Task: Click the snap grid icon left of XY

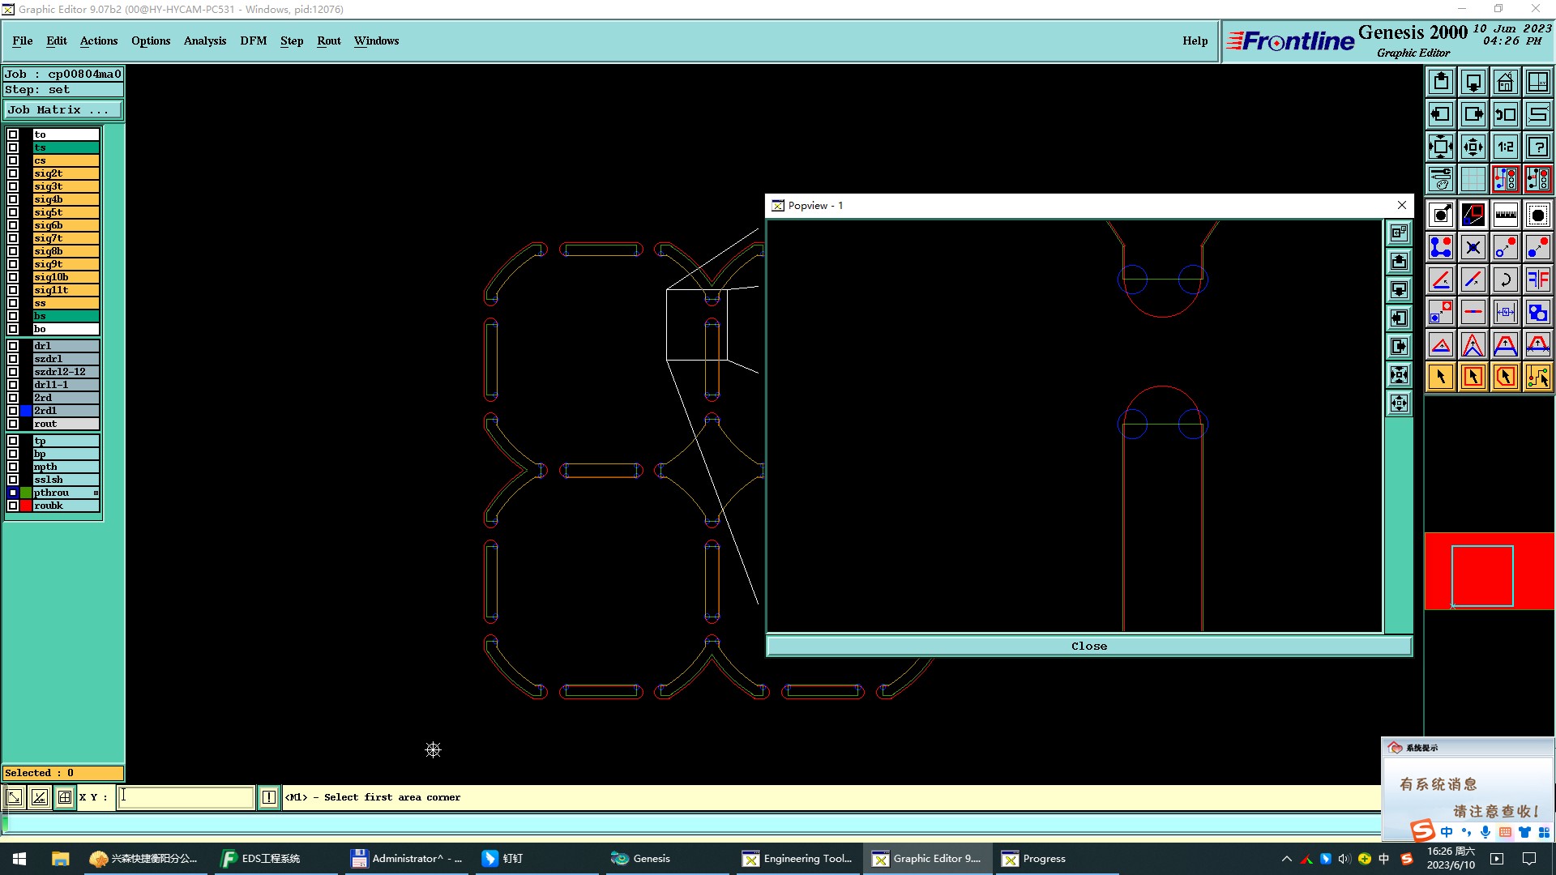Action: [65, 797]
